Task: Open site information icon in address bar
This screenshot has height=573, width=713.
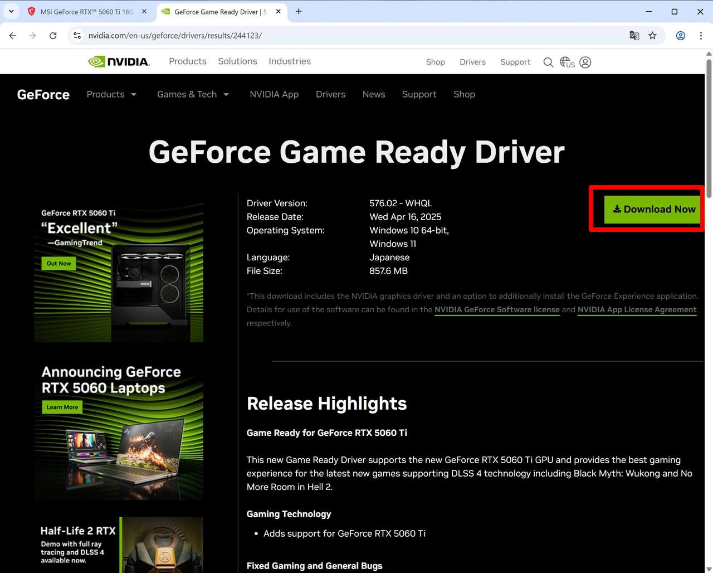Action: coord(77,36)
